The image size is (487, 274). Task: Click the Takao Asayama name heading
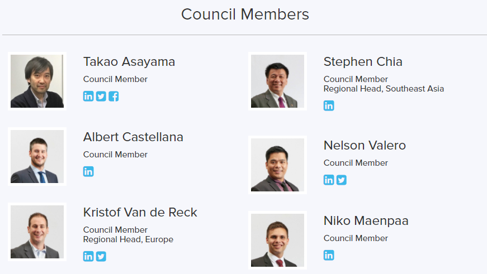point(129,61)
